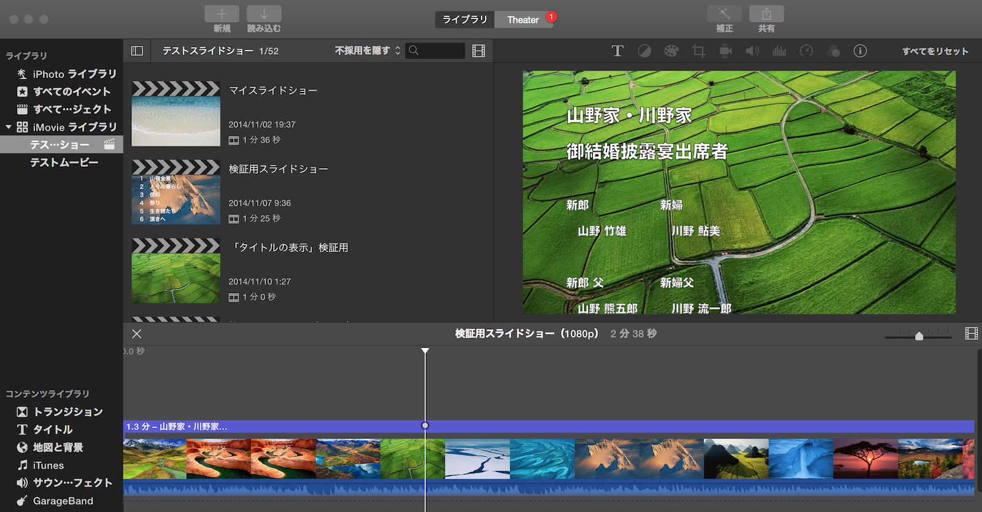Open the clip speed adjustment
The height and width of the screenshot is (512, 982).
pos(806,51)
